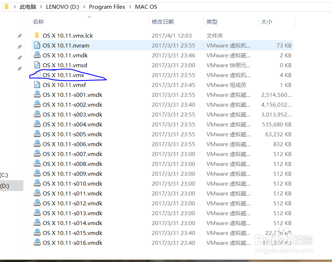Click the size value 63,232 KB

pos(278,134)
